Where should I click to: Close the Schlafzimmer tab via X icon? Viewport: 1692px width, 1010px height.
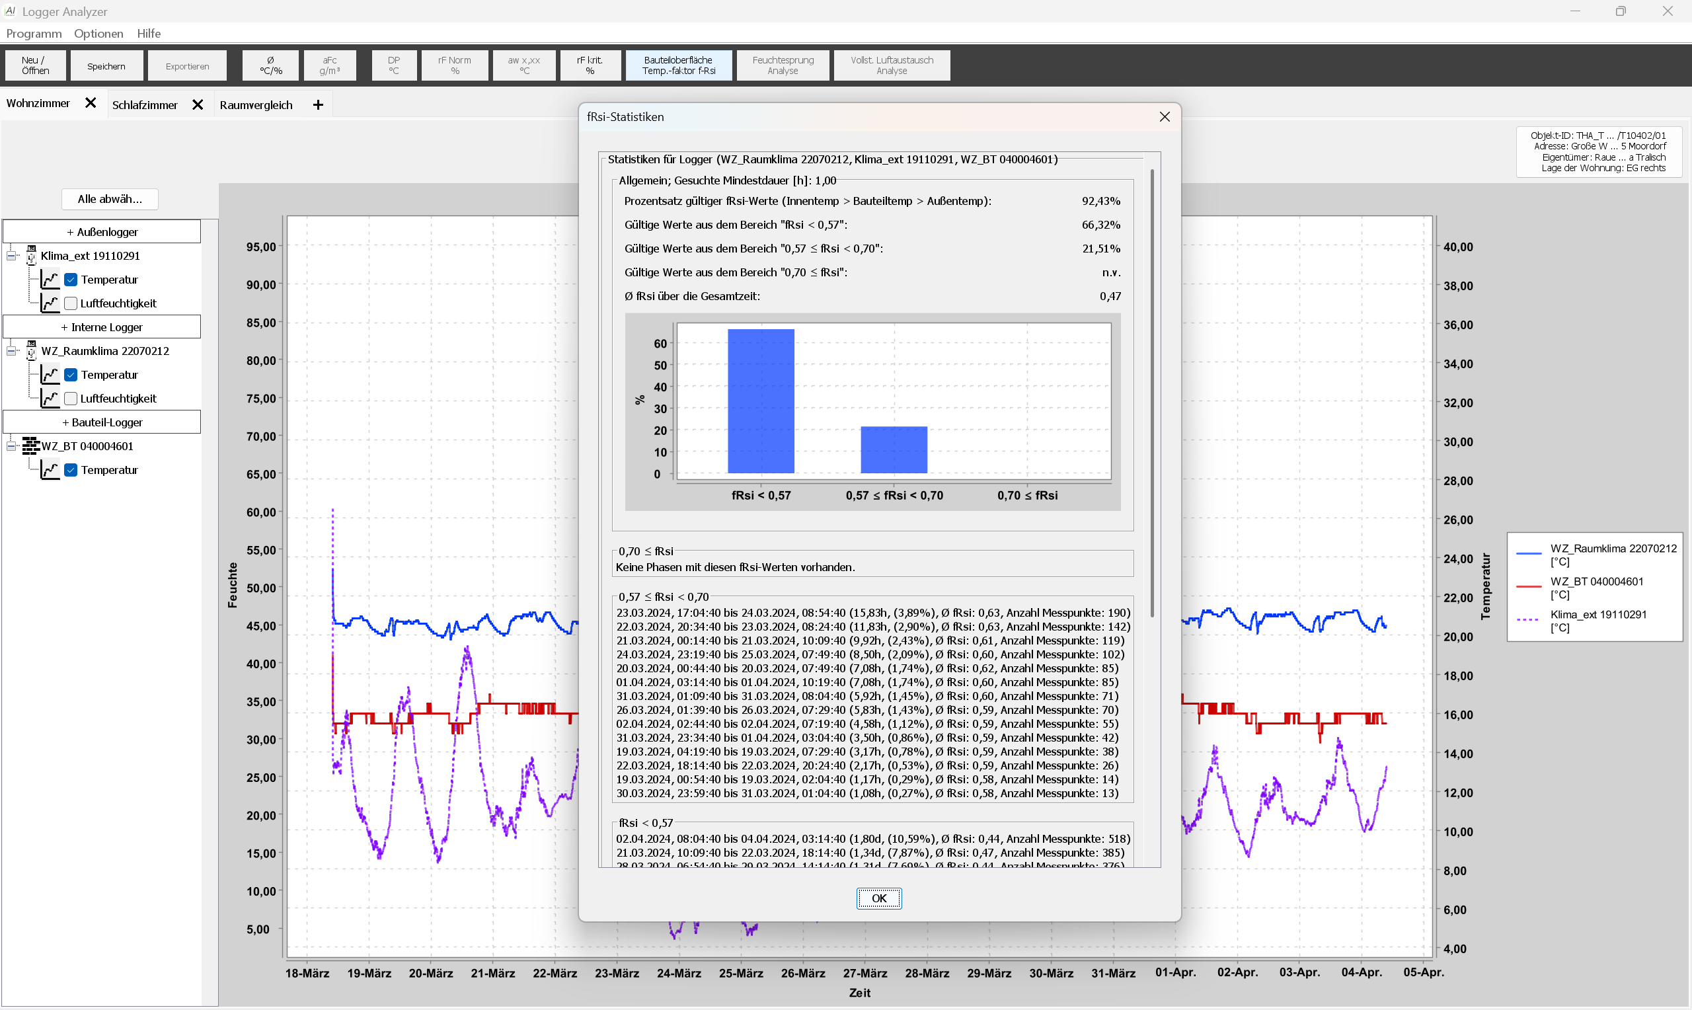pyautogui.click(x=198, y=105)
